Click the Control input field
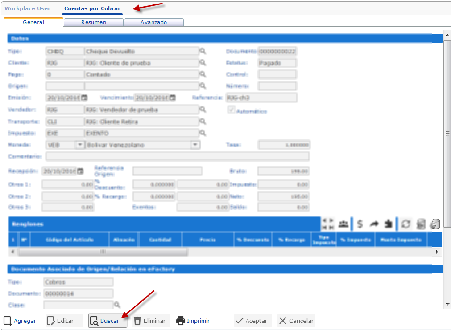The height and width of the screenshot is (330, 451). [x=277, y=74]
